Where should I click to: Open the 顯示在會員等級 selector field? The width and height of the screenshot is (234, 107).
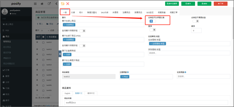[x=103, y=54]
